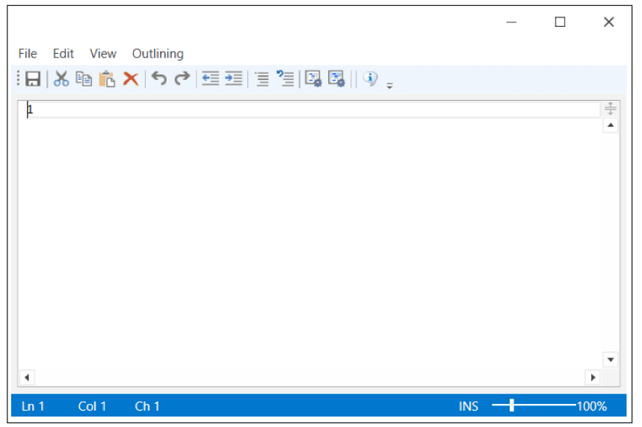The image size is (642, 427).
Task: Cut selection with the scissors icon
Action: tap(61, 78)
